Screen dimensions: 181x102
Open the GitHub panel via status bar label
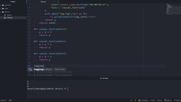pos(169,100)
